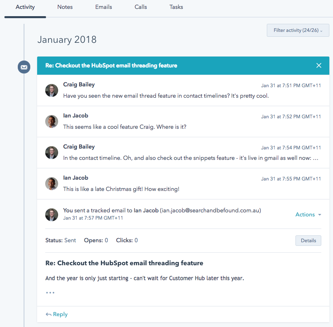Viewport: 333px width, 327px height.
Task: Click the Reply link
Action: point(60,314)
